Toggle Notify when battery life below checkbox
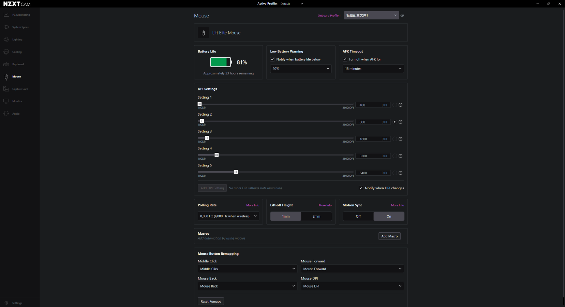 click(x=272, y=59)
